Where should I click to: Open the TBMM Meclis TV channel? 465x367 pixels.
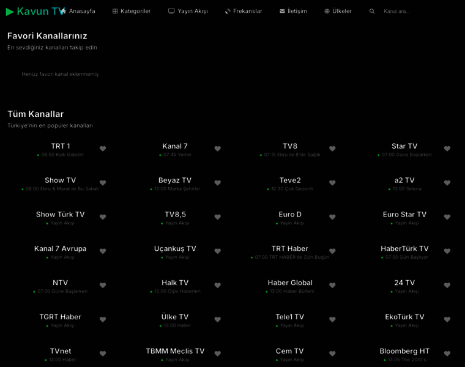tap(175, 351)
